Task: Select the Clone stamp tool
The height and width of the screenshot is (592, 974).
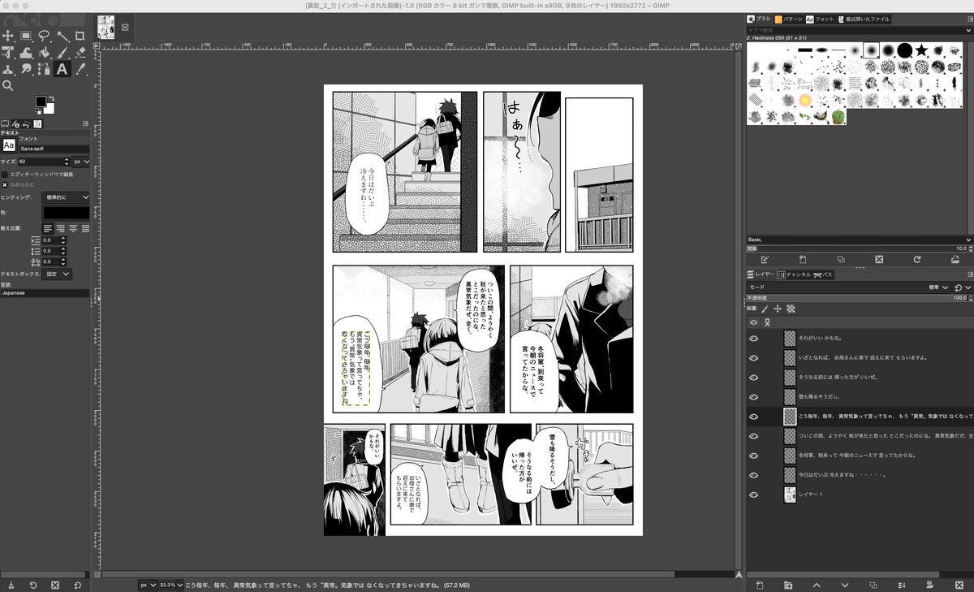Action: point(8,70)
